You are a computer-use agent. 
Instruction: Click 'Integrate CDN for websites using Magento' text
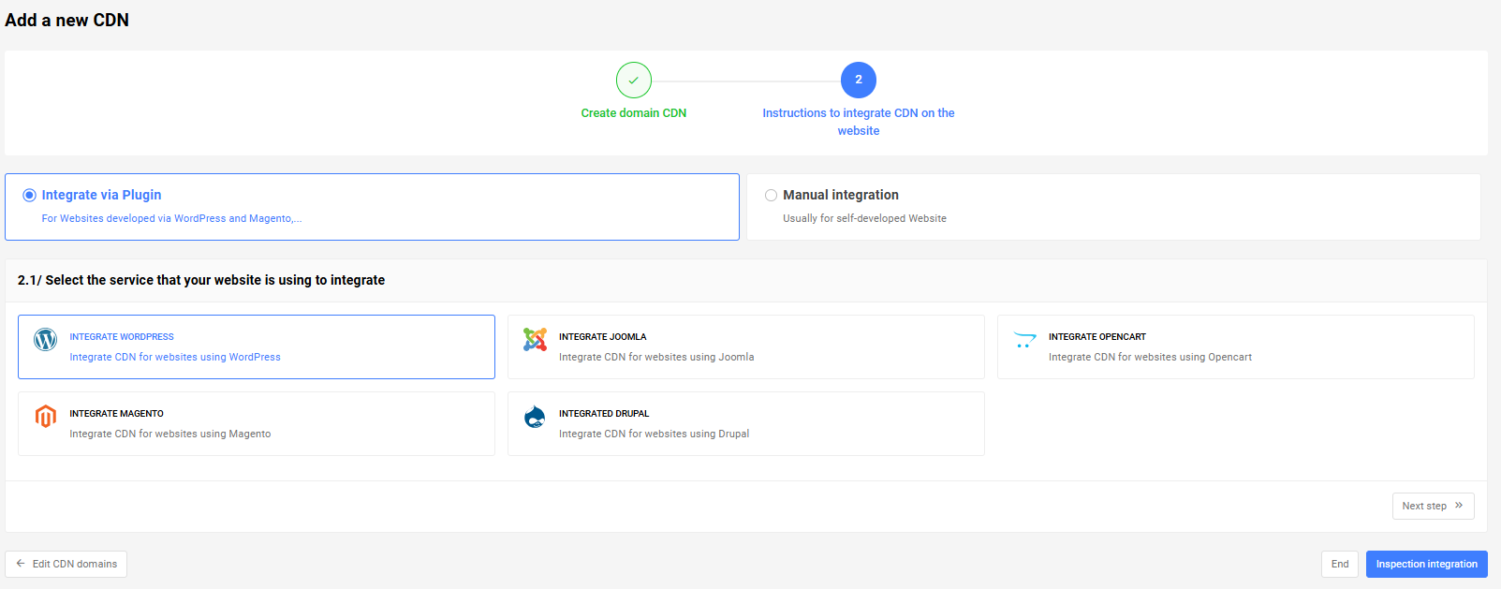click(x=170, y=434)
